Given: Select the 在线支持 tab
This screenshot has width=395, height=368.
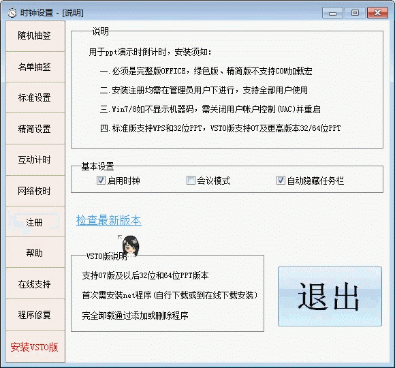Looking at the screenshot, I should [35, 284].
